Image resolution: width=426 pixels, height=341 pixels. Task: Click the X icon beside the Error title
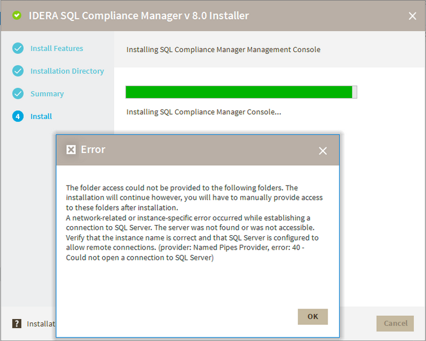71,150
